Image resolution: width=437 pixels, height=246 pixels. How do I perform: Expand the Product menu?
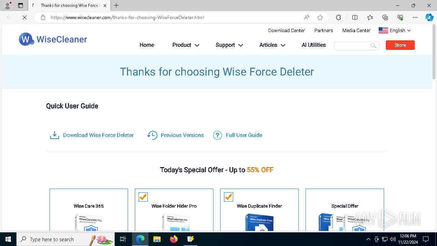186,45
